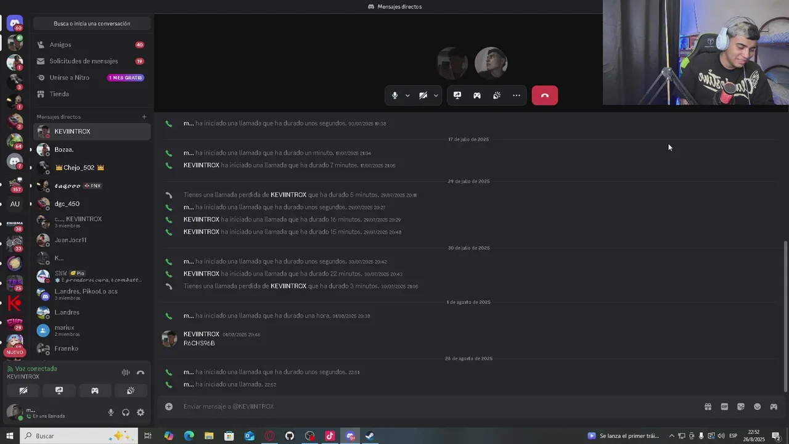The image size is (789, 444).
Task: Open the soundboard from the call controls
Action: [x=497, y=96]
